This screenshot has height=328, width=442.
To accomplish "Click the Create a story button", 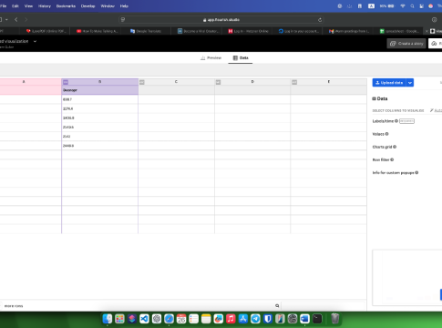I will [406, 44].
